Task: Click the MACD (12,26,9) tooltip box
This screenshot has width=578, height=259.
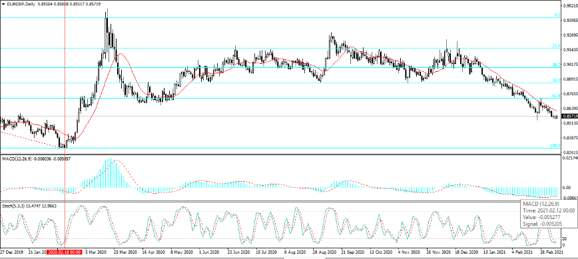Action: coord(549,214)
